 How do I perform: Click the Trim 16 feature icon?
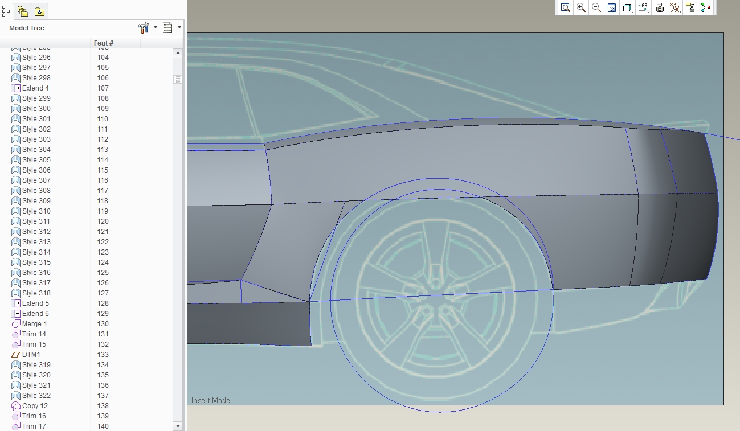point(16,416)
